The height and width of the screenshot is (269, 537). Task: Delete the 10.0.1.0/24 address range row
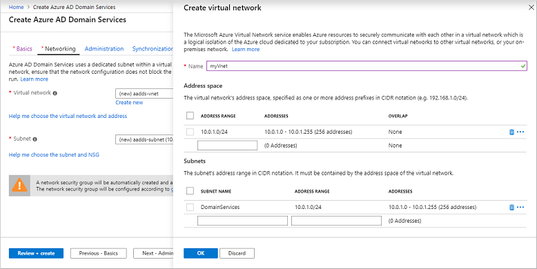click(511, 132)
